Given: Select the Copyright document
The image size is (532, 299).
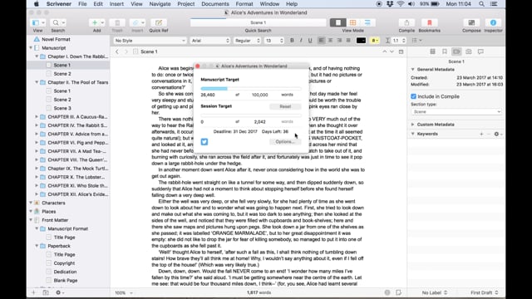Looking at the screenshot, I should [64, 263].
